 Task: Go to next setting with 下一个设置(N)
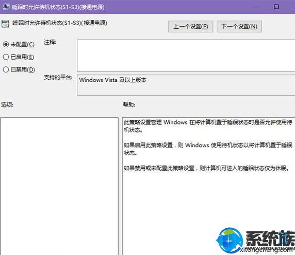pyautogui.click(x=239, y=26)
